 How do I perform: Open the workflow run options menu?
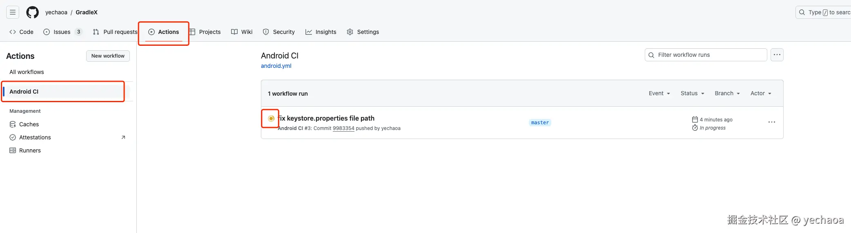click(771, 122)
